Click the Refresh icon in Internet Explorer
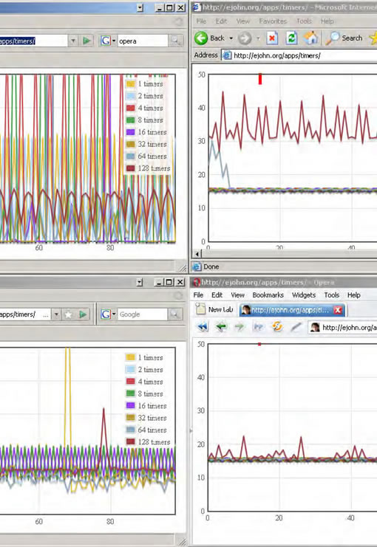 291,38
